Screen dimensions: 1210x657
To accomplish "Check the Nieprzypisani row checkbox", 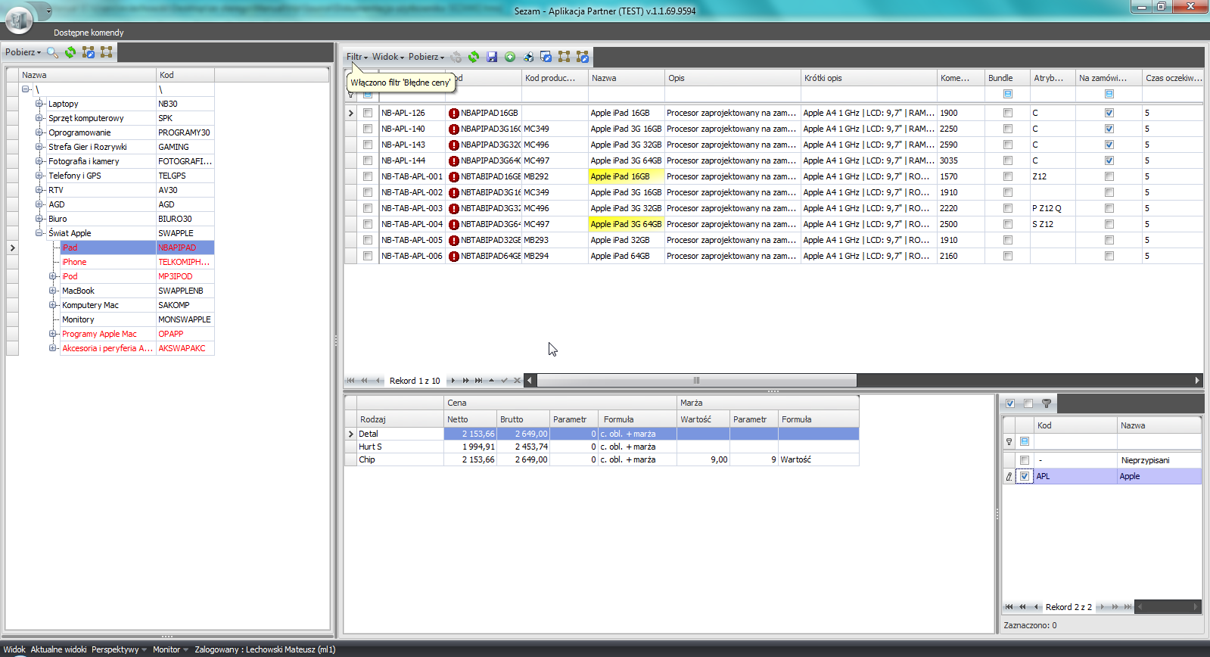I will point(1025,460).
